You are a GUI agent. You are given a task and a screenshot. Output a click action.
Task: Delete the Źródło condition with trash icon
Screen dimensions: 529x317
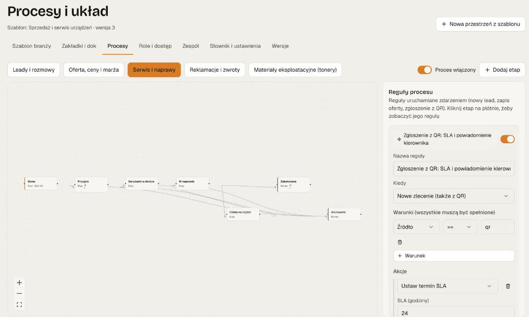click(400, 242)
